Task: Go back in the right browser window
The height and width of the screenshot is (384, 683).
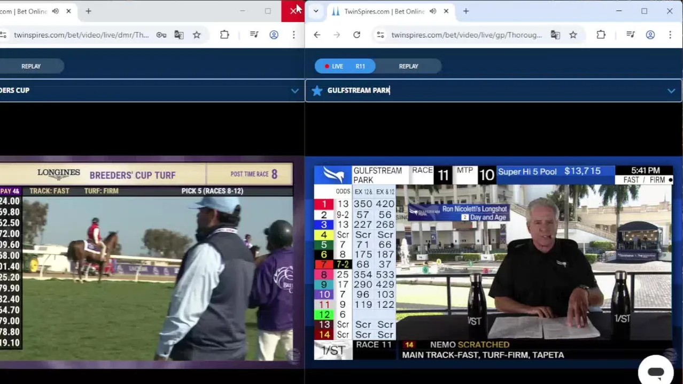Action: coord(317,35)
